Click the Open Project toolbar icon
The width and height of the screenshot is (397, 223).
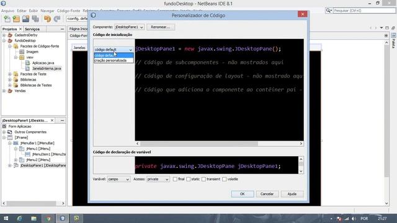point(25,19)
